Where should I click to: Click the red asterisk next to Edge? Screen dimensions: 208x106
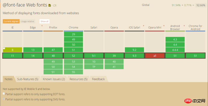click(42, 26)
